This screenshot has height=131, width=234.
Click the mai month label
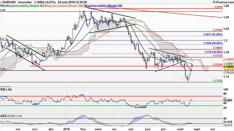coord(131,129)
